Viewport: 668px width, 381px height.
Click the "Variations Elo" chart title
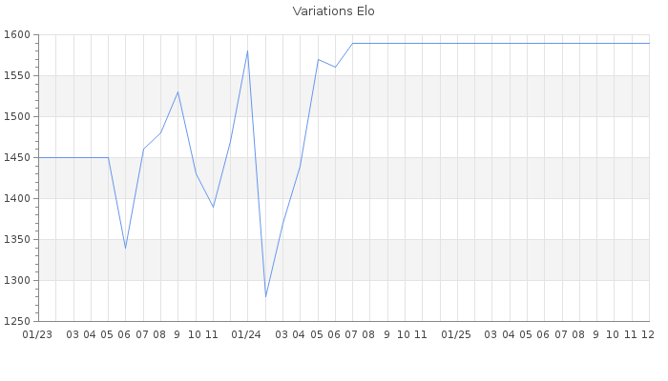click(x=333, y=11)
